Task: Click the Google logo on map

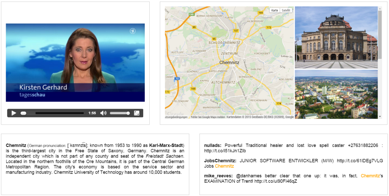Action: tap(175, 114)
